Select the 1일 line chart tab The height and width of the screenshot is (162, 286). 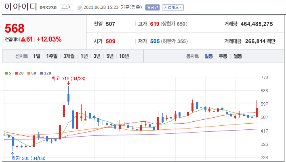tap(36, 56)
